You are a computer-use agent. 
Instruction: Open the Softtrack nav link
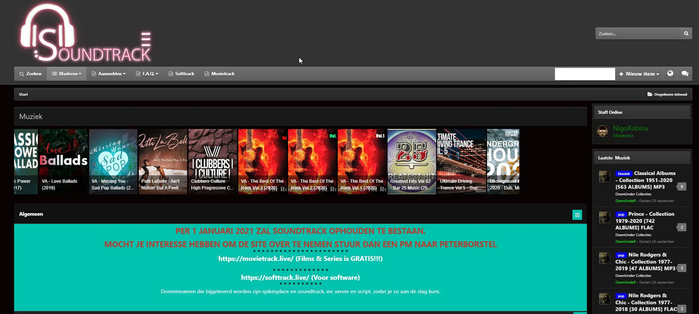(181, 74)
